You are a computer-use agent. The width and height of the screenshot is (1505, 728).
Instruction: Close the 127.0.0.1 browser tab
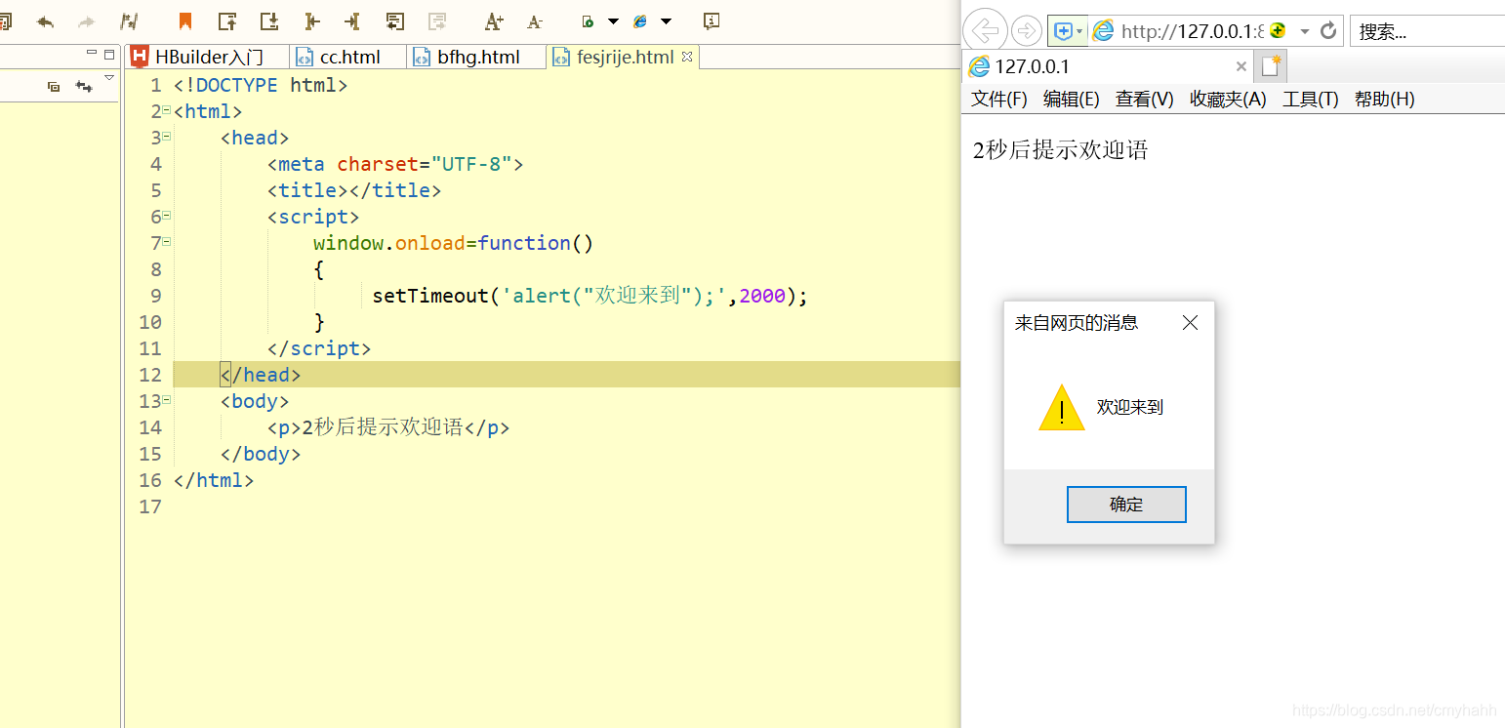tap(1241, 66)
